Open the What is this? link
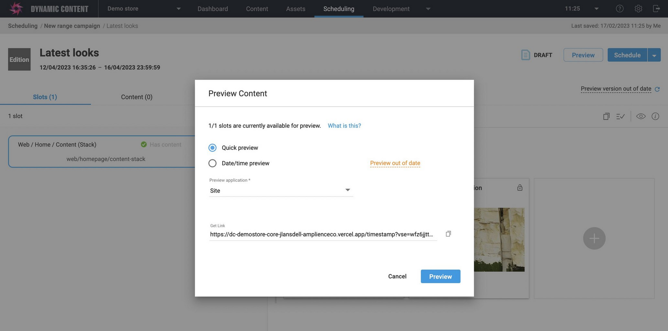 pyautogui.click(x=344, y=126)
